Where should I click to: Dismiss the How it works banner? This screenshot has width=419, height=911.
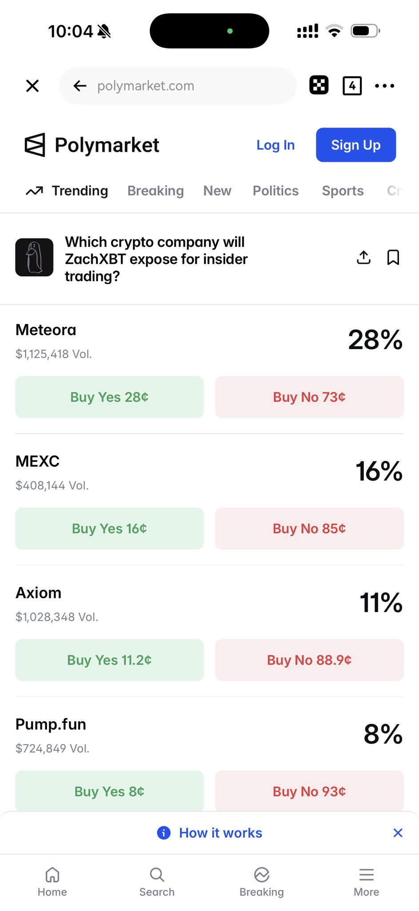pos(398,833)
